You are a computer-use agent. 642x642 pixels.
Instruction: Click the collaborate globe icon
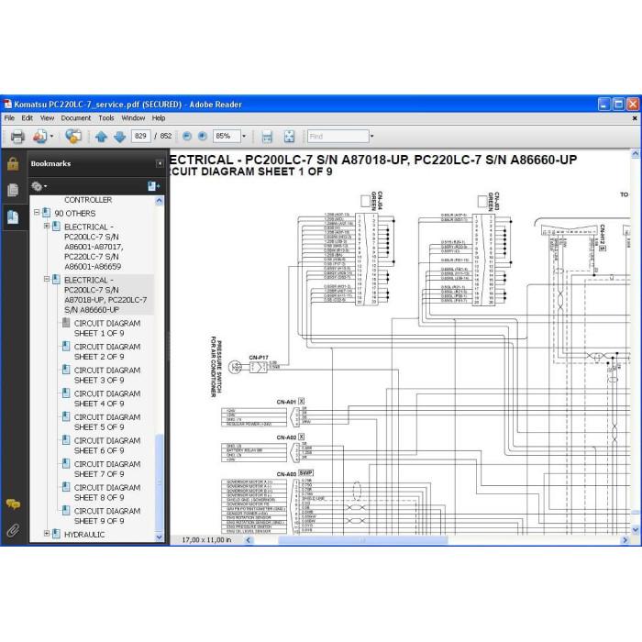pos(73,137)
